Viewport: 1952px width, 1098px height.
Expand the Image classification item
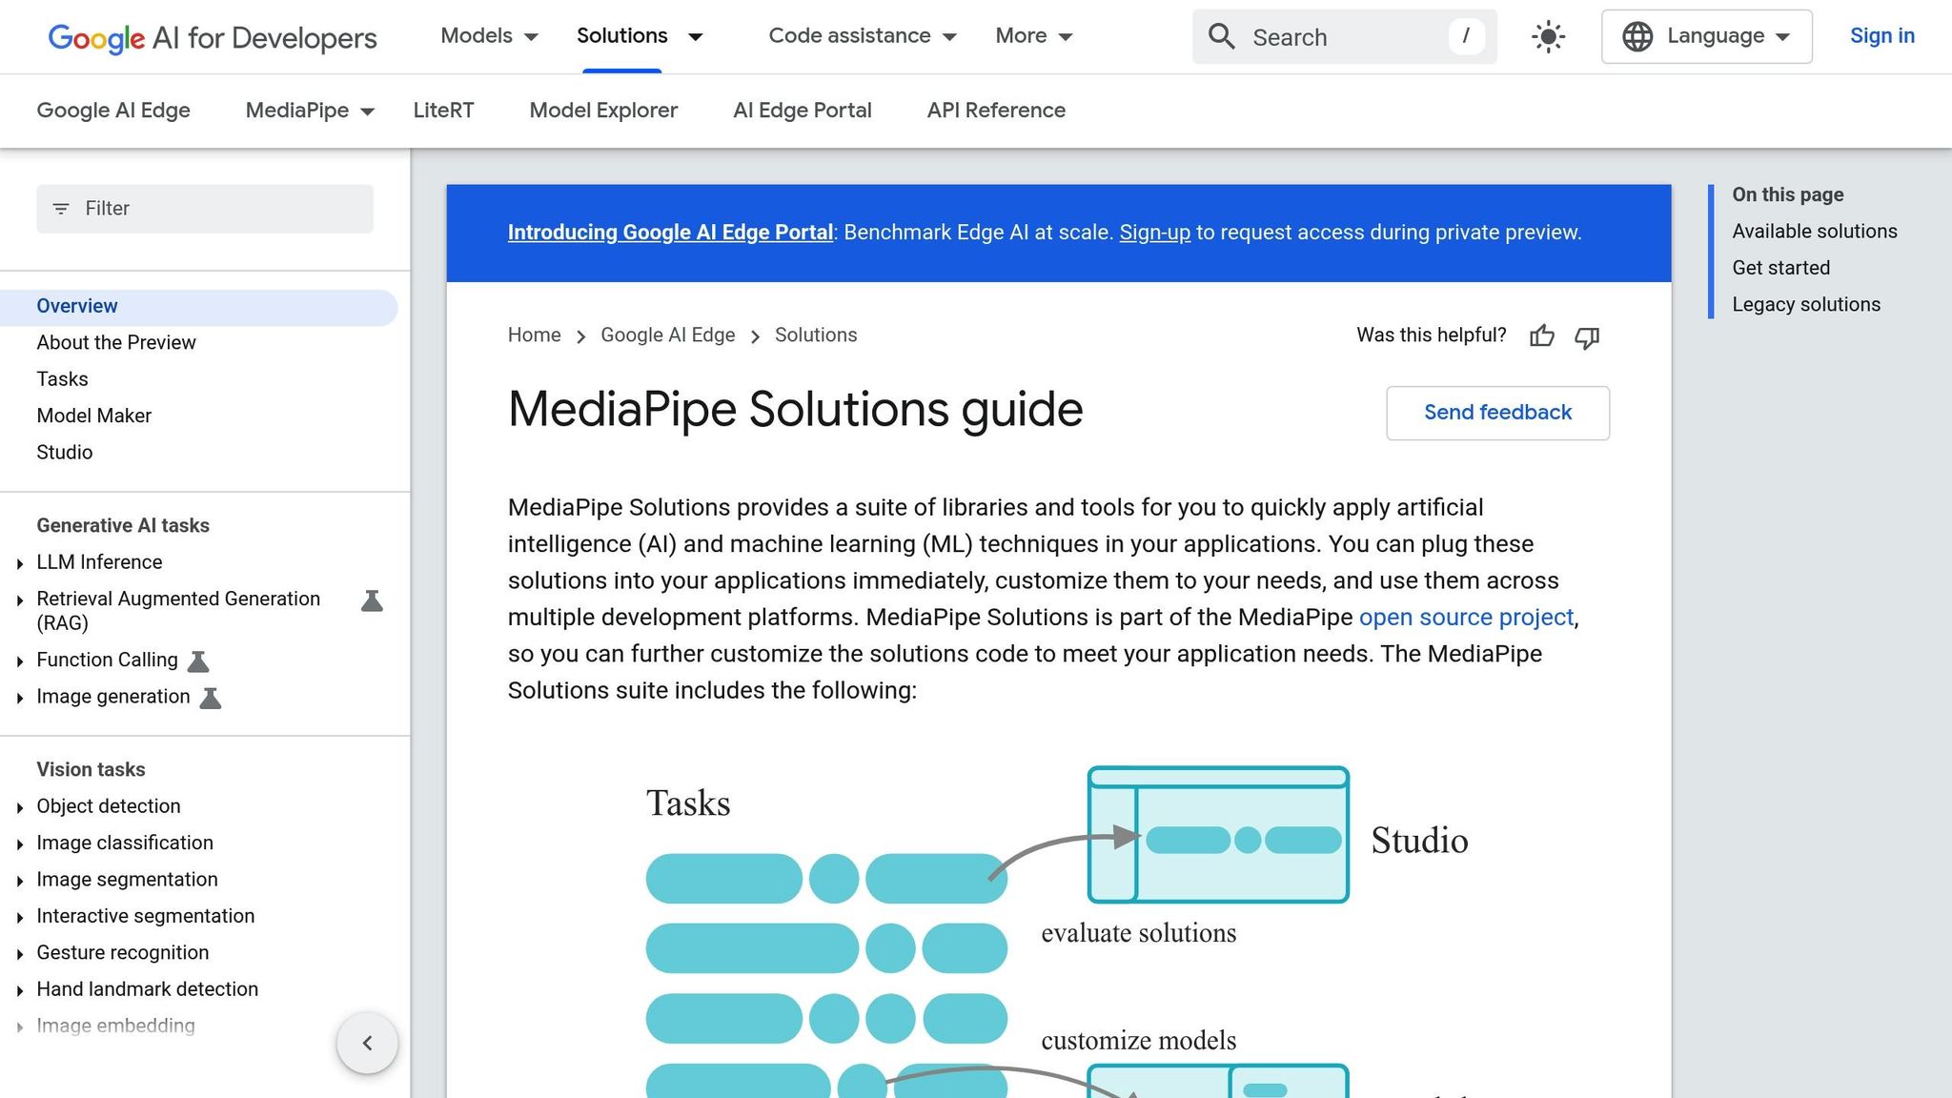tap(20, 844)
